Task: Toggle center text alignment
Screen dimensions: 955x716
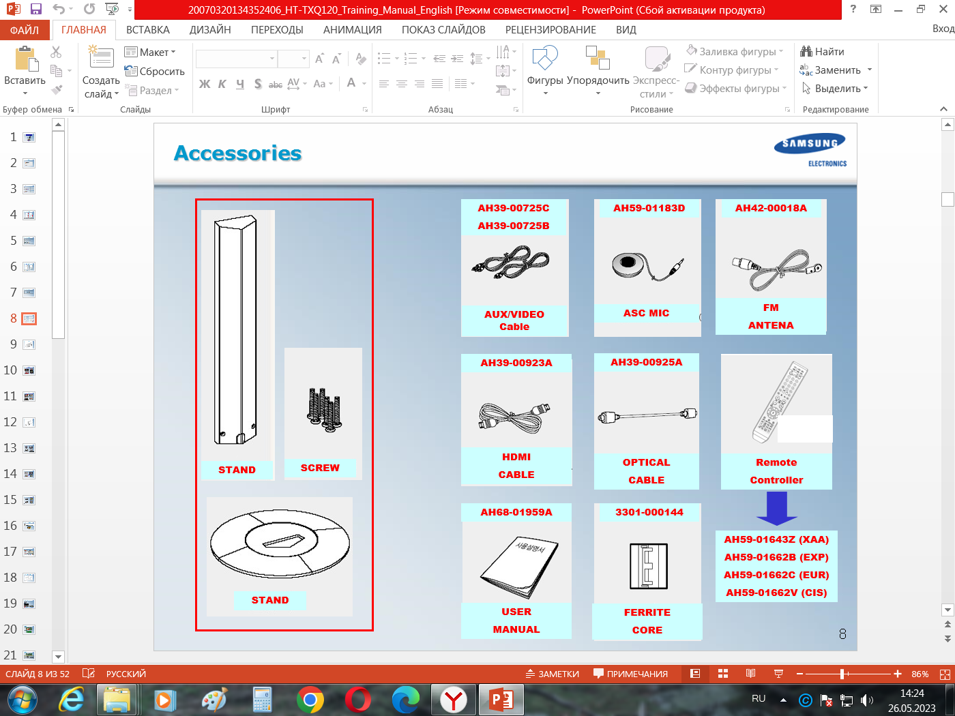Action: tap(402, 84)
